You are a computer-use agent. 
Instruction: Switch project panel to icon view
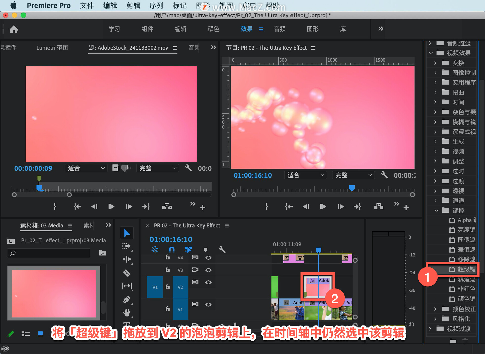point(40,334)
